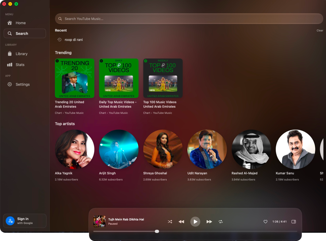The width and height of the screenshot is (326, 241).
Task: Click the 'Tujh Mein Rab Dikhta Hai' song title
Action: point(126,219)
